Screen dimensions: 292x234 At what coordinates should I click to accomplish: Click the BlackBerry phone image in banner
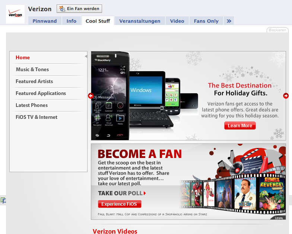[x=110, y=96]
